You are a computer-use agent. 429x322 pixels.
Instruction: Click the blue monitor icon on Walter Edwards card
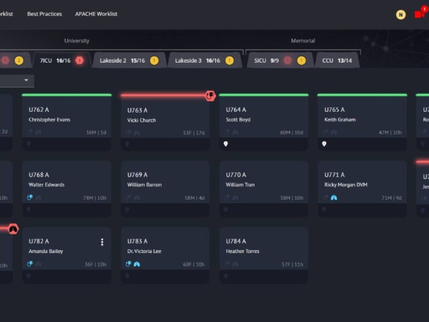[30, 198]
